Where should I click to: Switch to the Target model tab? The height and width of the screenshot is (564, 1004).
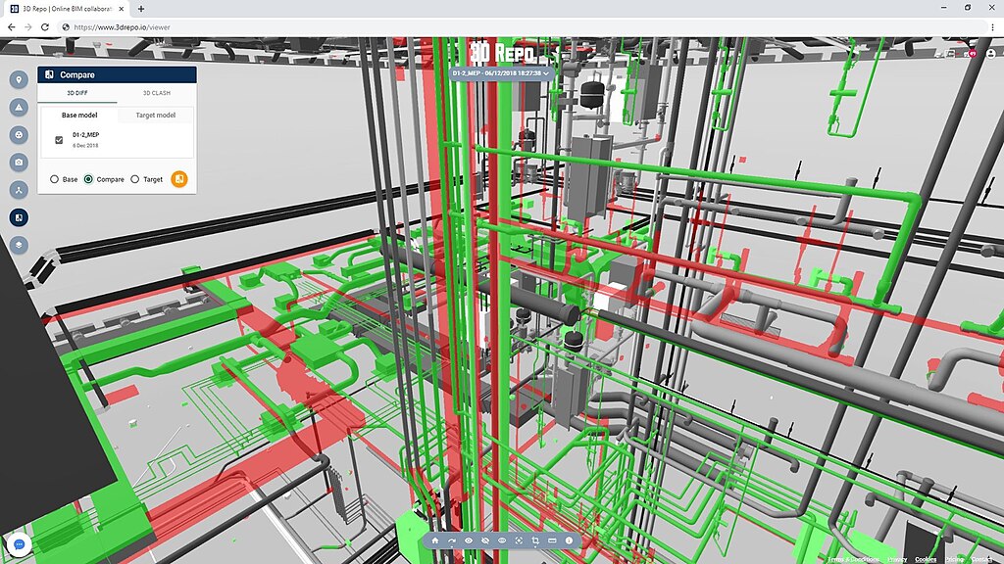pyautogui.click(x=155, y=115)
